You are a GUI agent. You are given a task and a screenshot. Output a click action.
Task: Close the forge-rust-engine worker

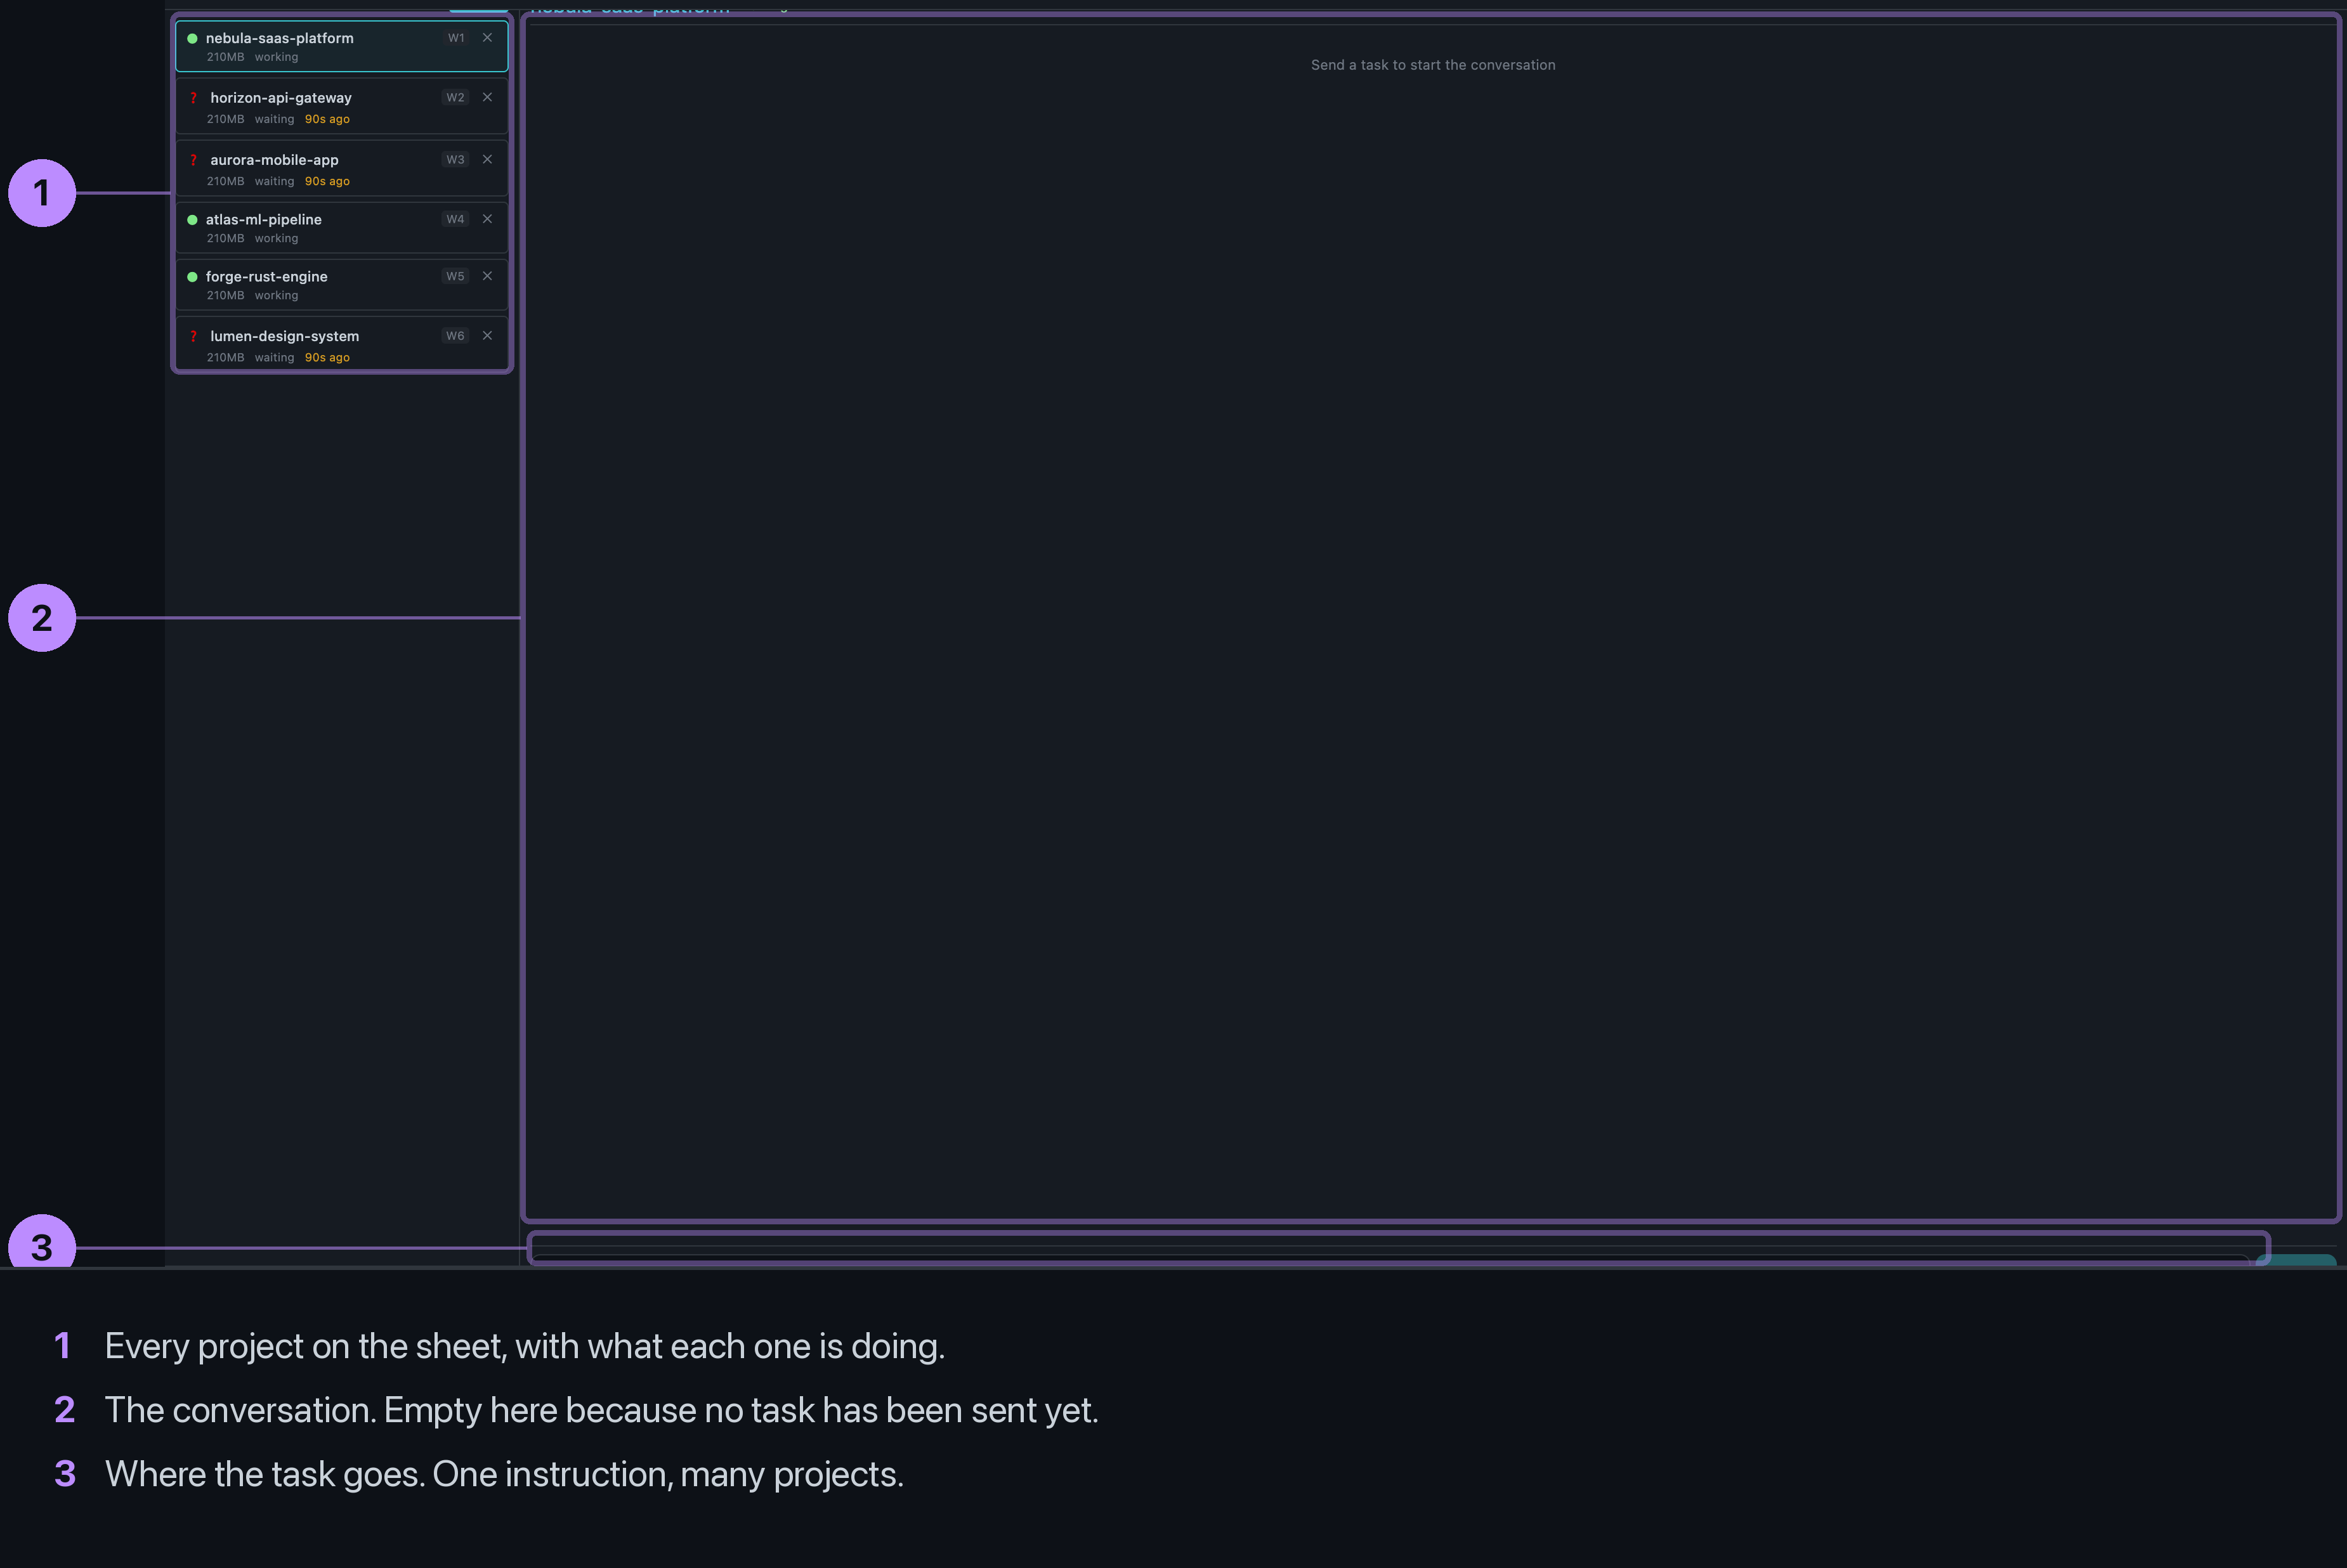pyautogui.click(x=487, y=276)
